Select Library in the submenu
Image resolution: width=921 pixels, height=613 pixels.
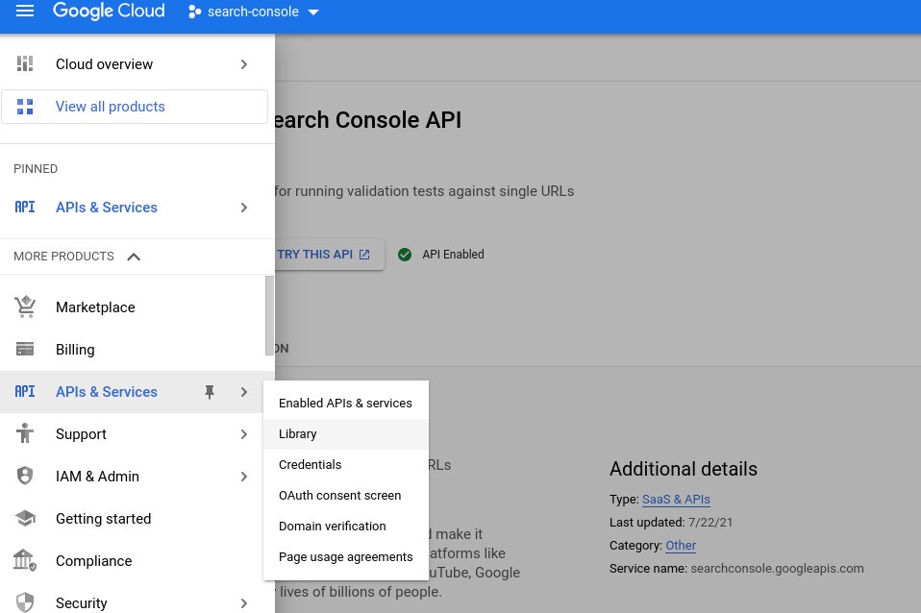click(x=346, y=434)
